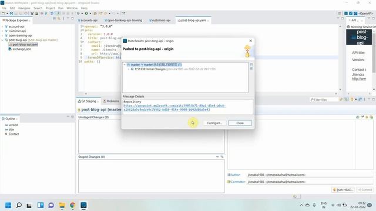
Task: Select post-blog-api.yaml in Package Explorer
Action: [x=23, y=45]
